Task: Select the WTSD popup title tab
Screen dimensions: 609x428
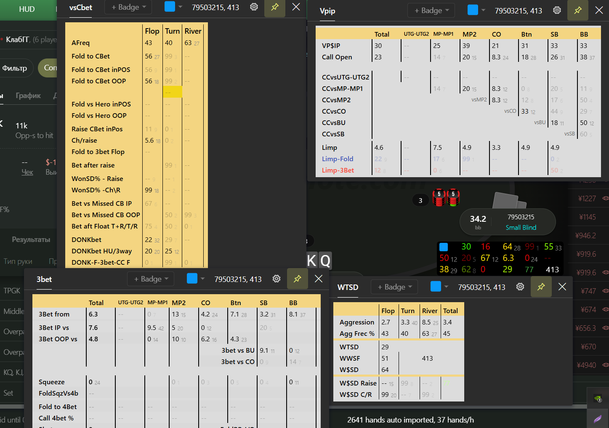Action: tap(348, 287)
